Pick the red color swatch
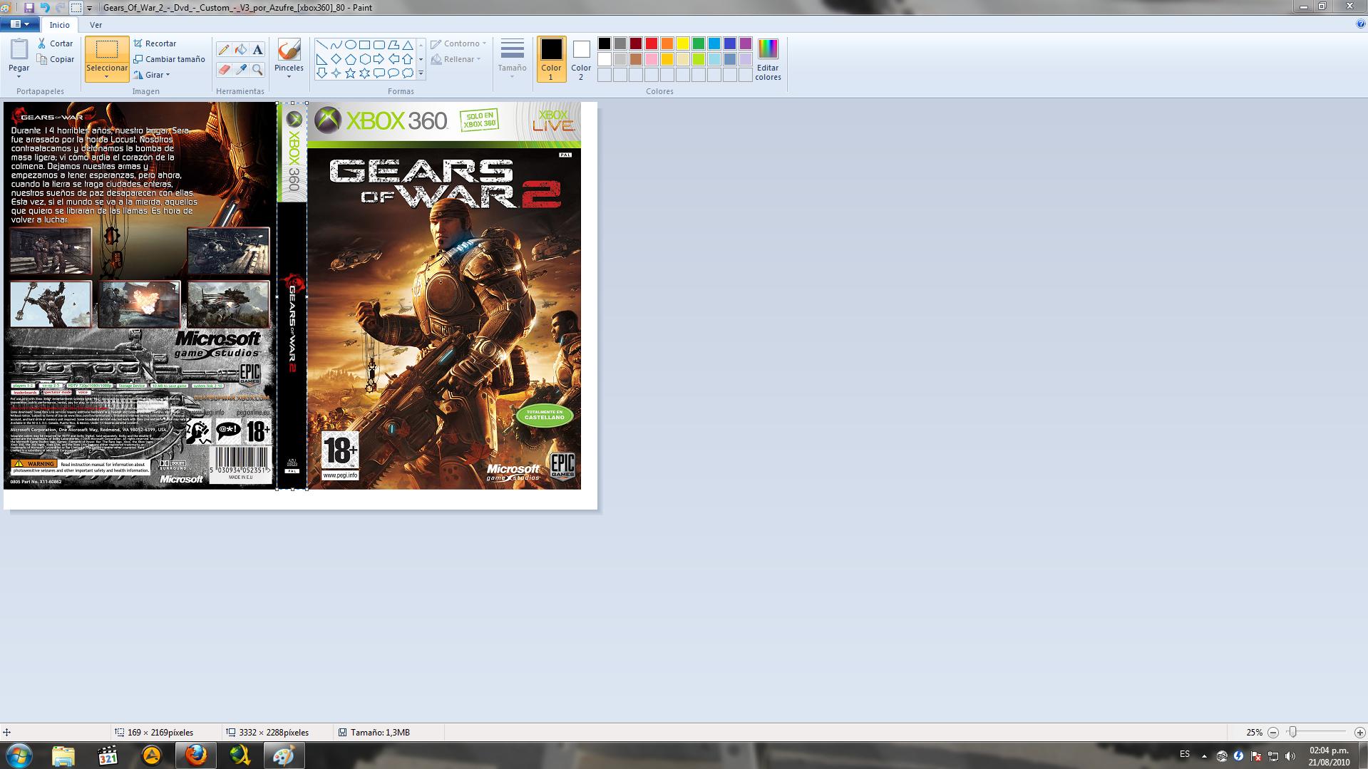Image resolution: width=1368 pixels, height=769 pixels. (x=652, y=44)
